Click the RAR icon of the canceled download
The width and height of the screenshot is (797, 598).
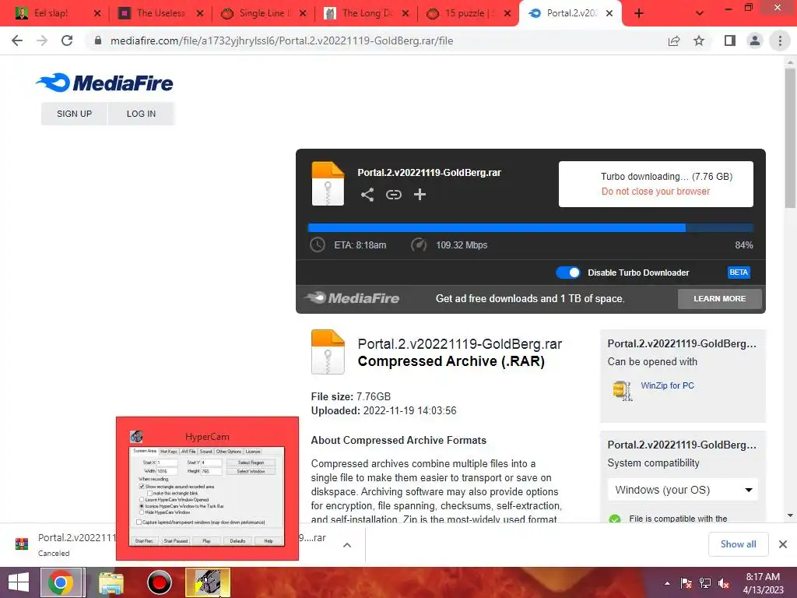21,544
